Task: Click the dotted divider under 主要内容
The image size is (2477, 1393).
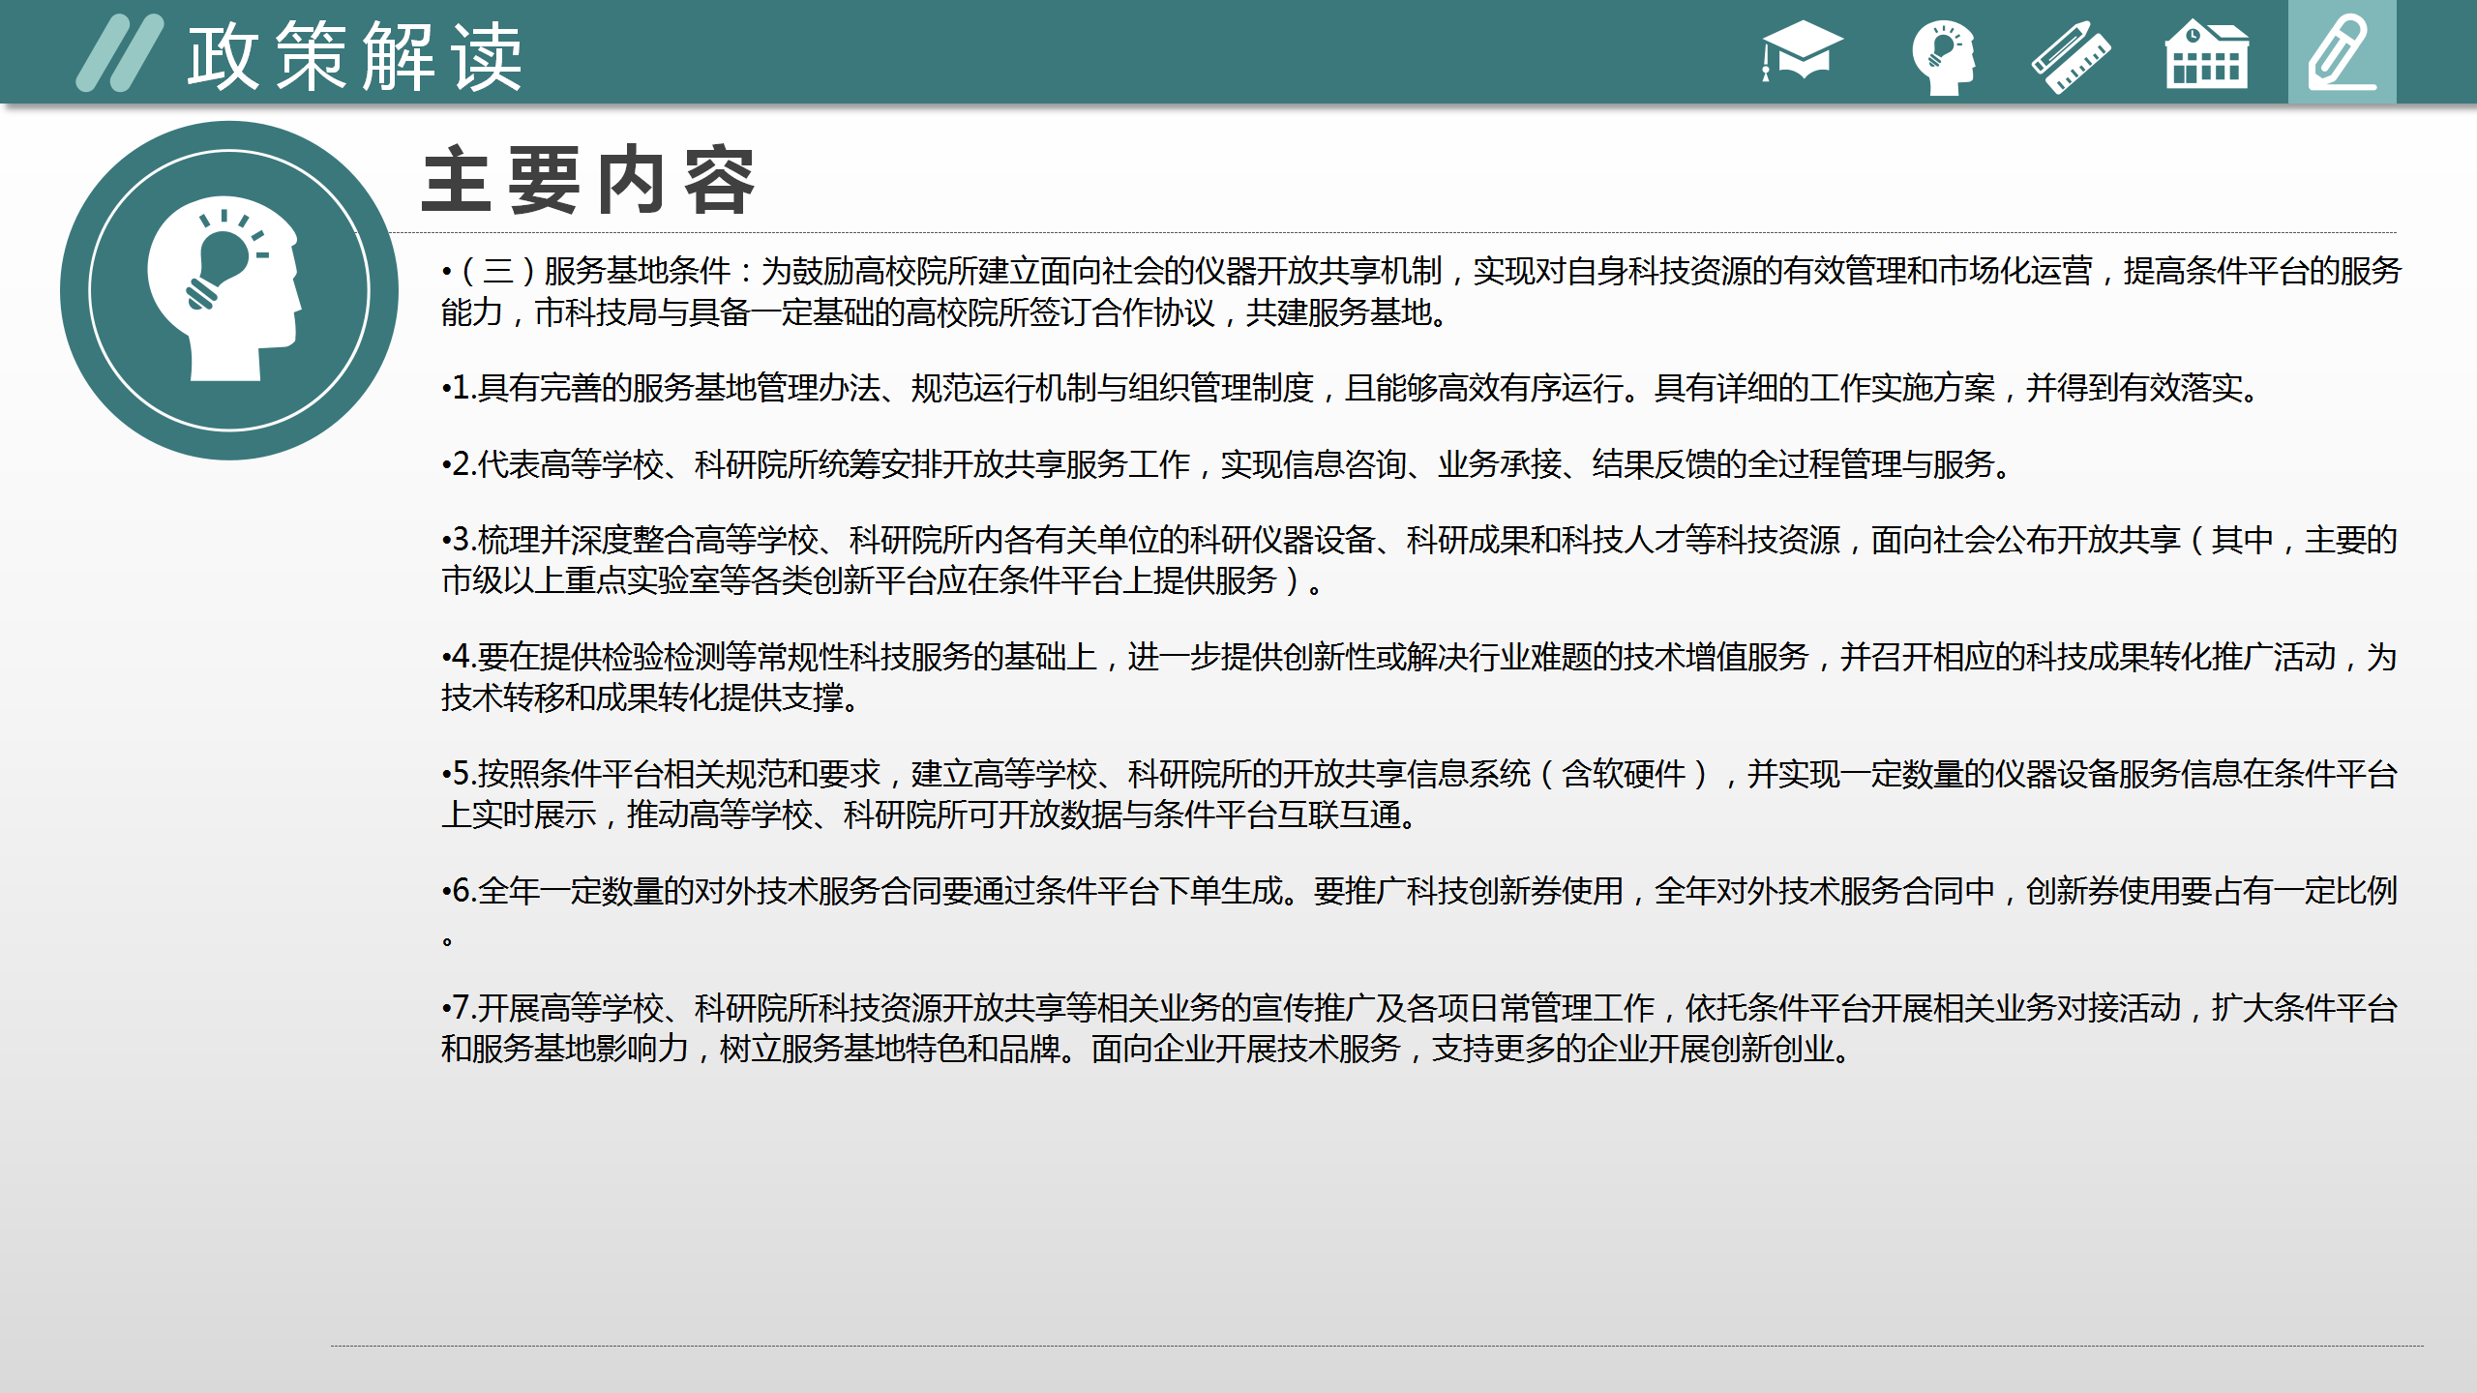Action: (1393, 232)
